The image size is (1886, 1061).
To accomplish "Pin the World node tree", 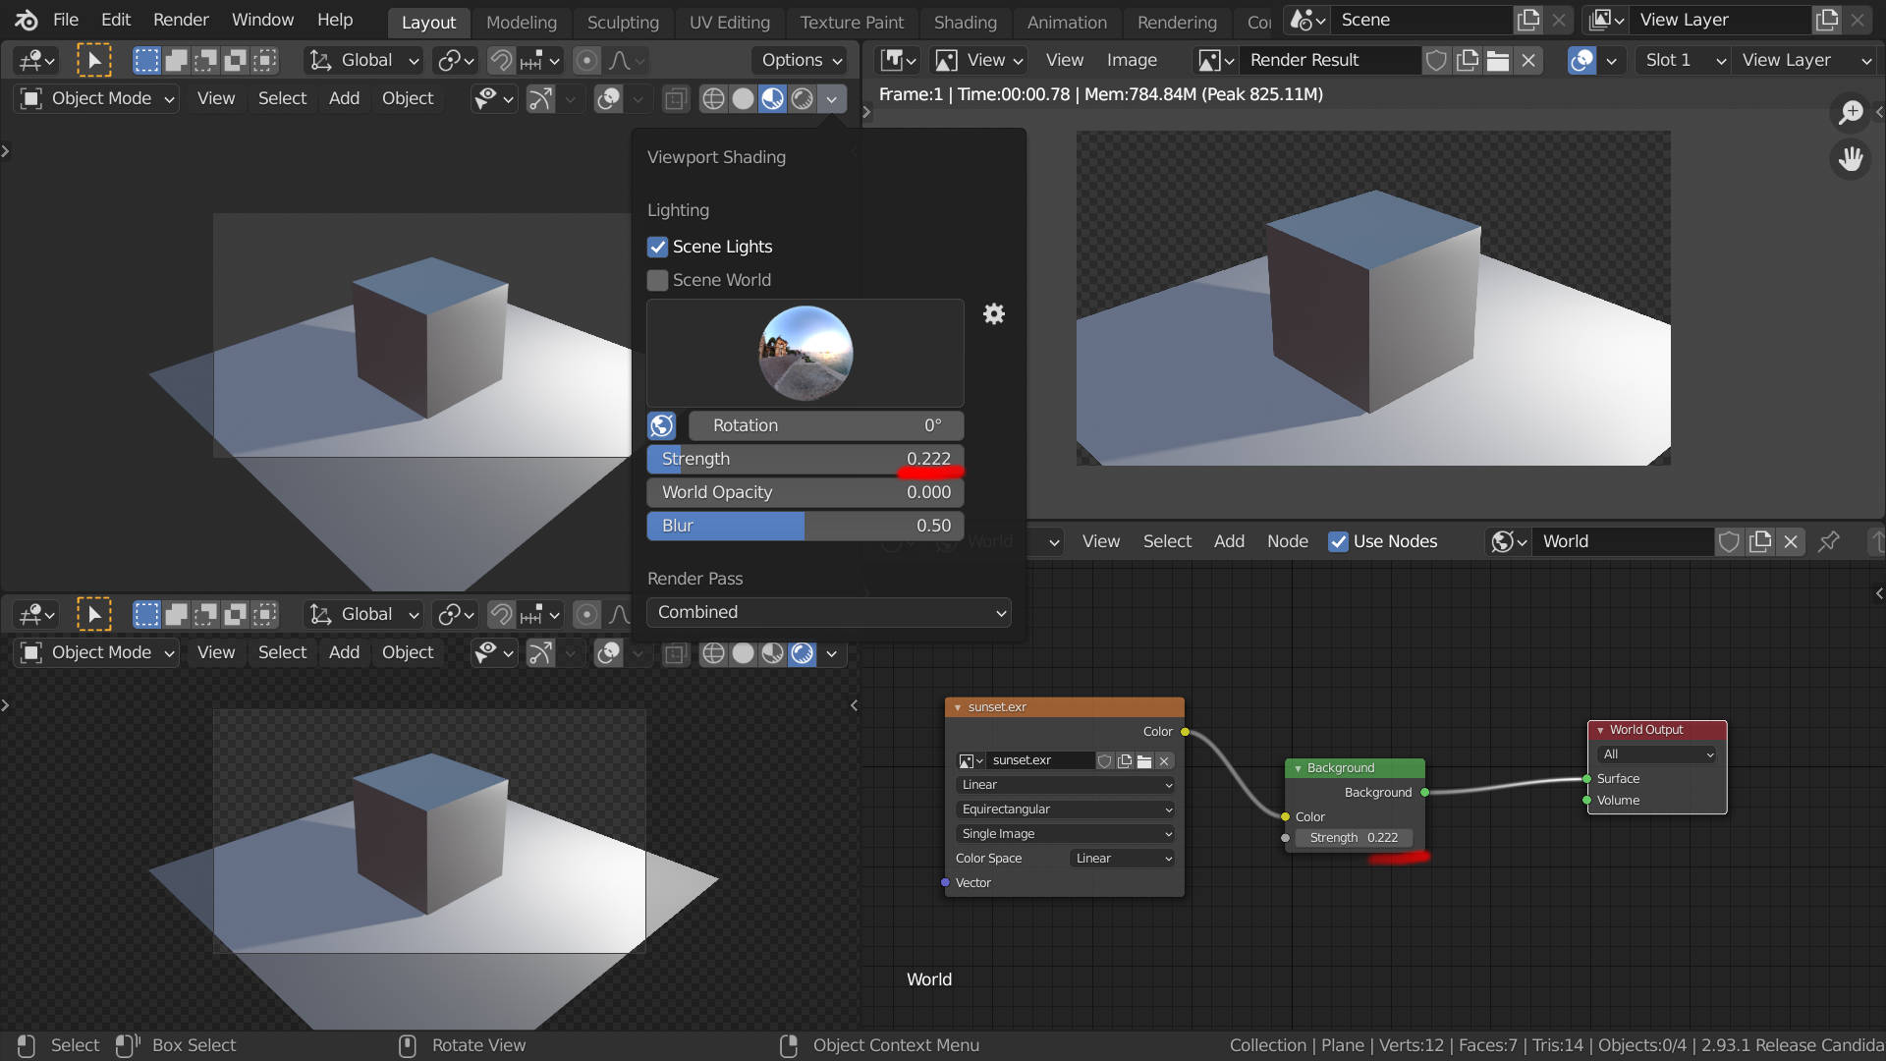I will click(1828, 541).
